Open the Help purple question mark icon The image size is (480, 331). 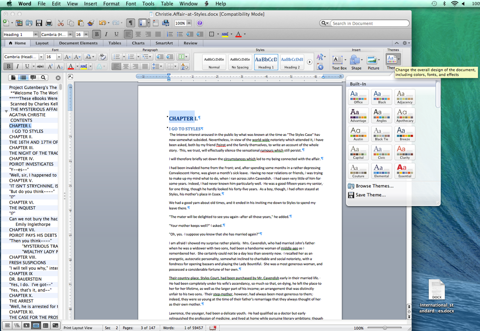pos(200,23)
